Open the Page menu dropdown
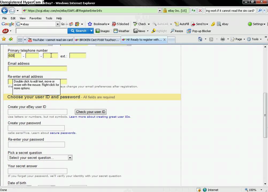This screenshot has width=268, height=192. click(x=238, y=39)
